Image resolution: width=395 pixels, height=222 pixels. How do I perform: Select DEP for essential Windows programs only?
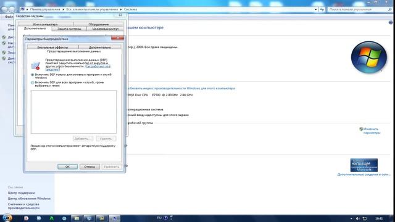click(33, 75)
